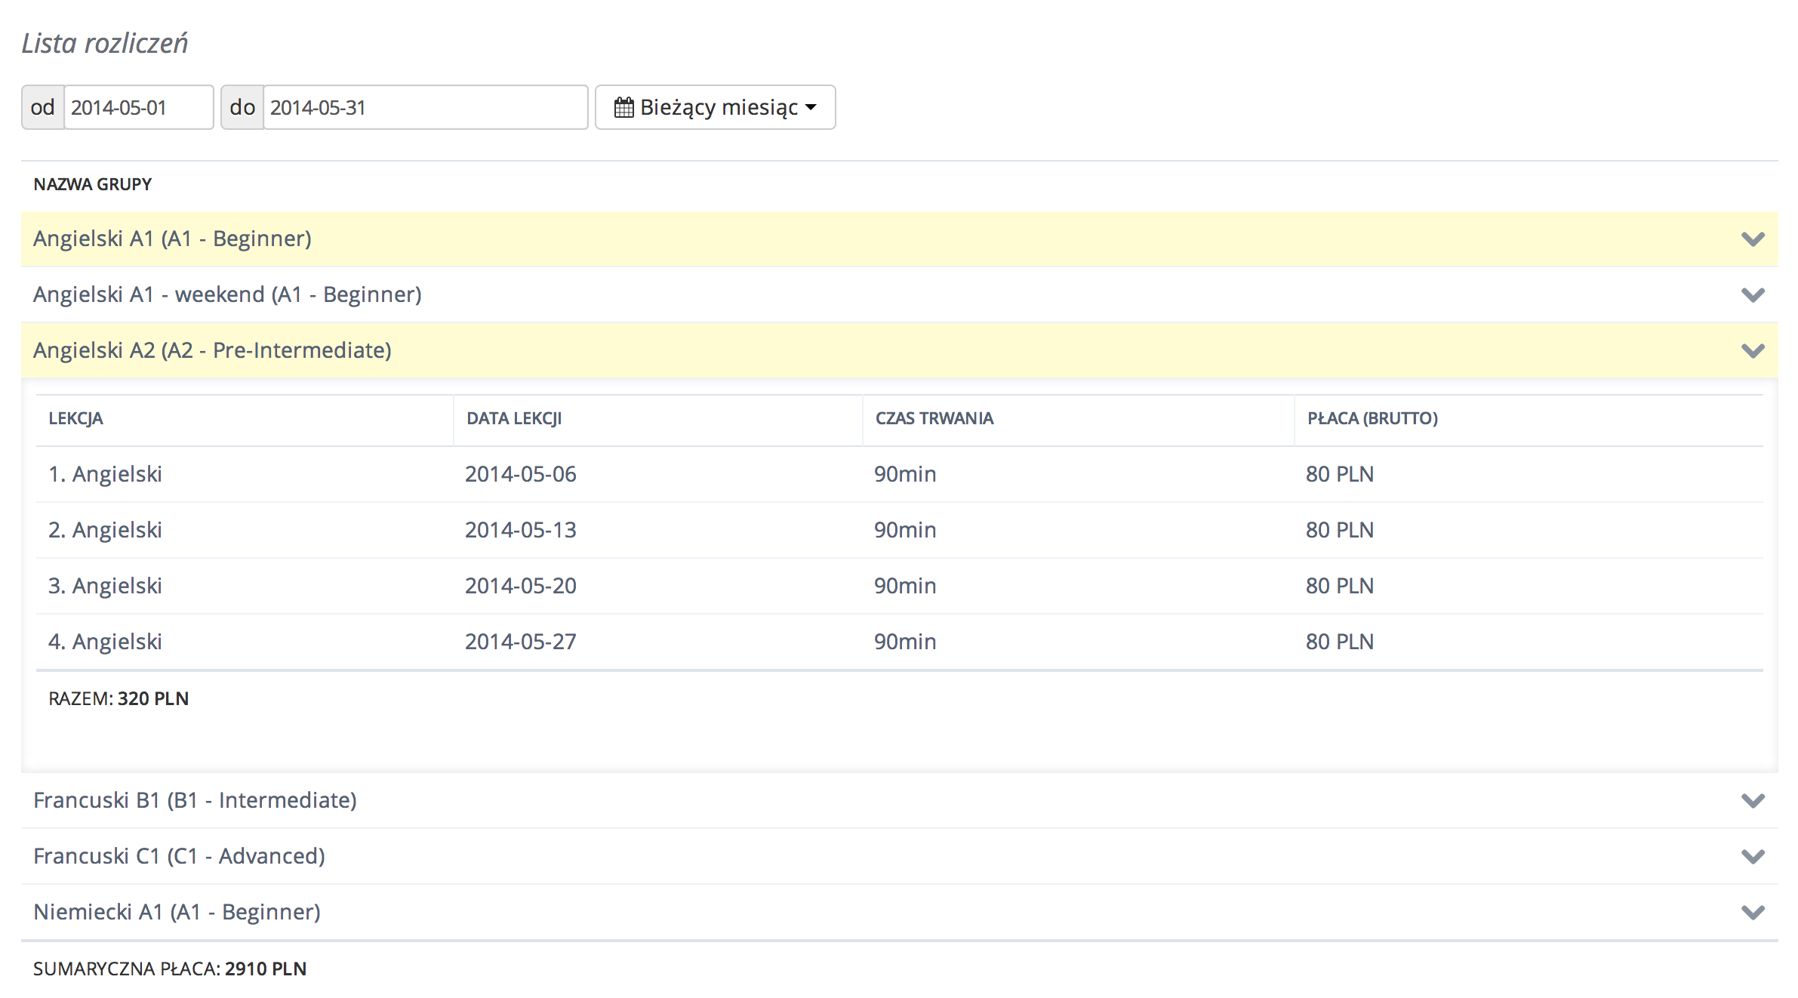1798x998 pixels.
Task: Expand Niemiecki A1 Beginner chevron
Action: click(1752, 913)
